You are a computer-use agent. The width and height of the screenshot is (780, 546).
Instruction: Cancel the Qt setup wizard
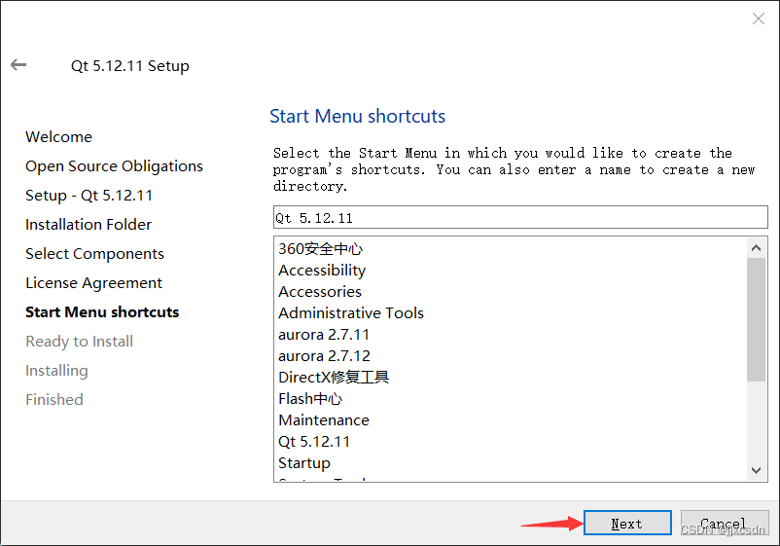725,523
